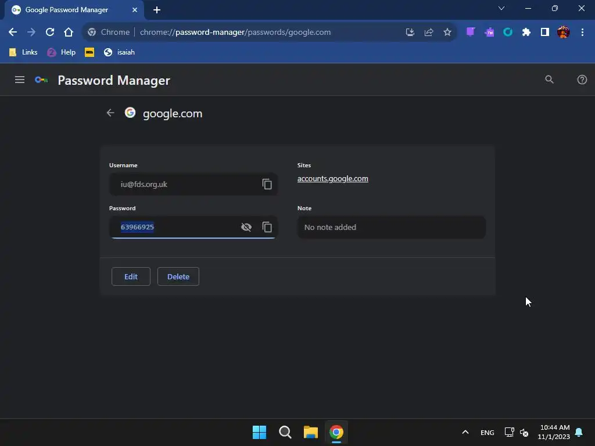Viewport: 595px width, 446px height.
Task: Open the teal circular extension icon
Action: 508,33
